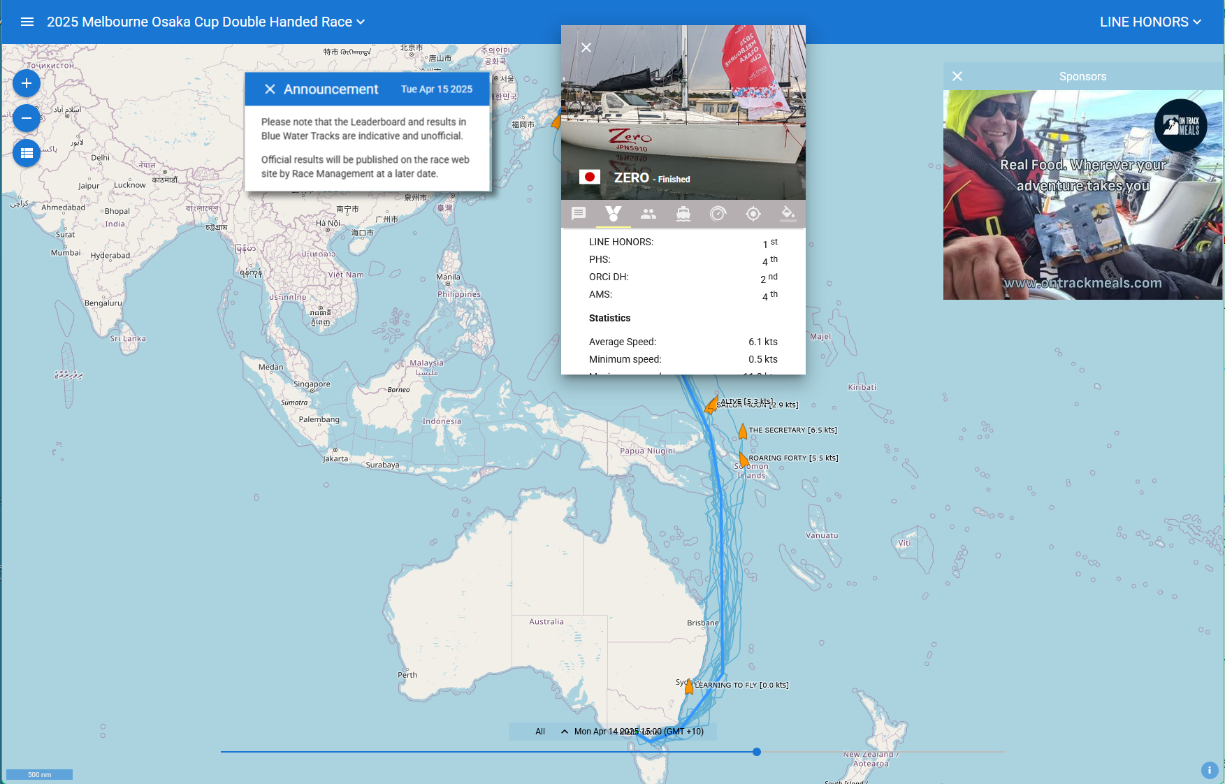Open the boat list button

point(27,153)
